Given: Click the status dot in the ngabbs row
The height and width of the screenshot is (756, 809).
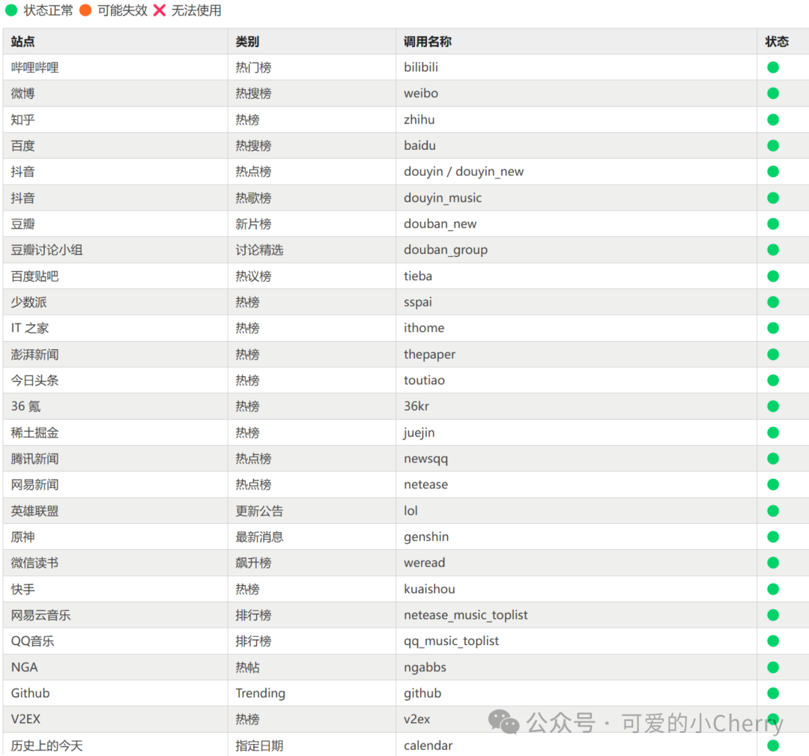Looking at the screenshot, I should tap(773, 668).
